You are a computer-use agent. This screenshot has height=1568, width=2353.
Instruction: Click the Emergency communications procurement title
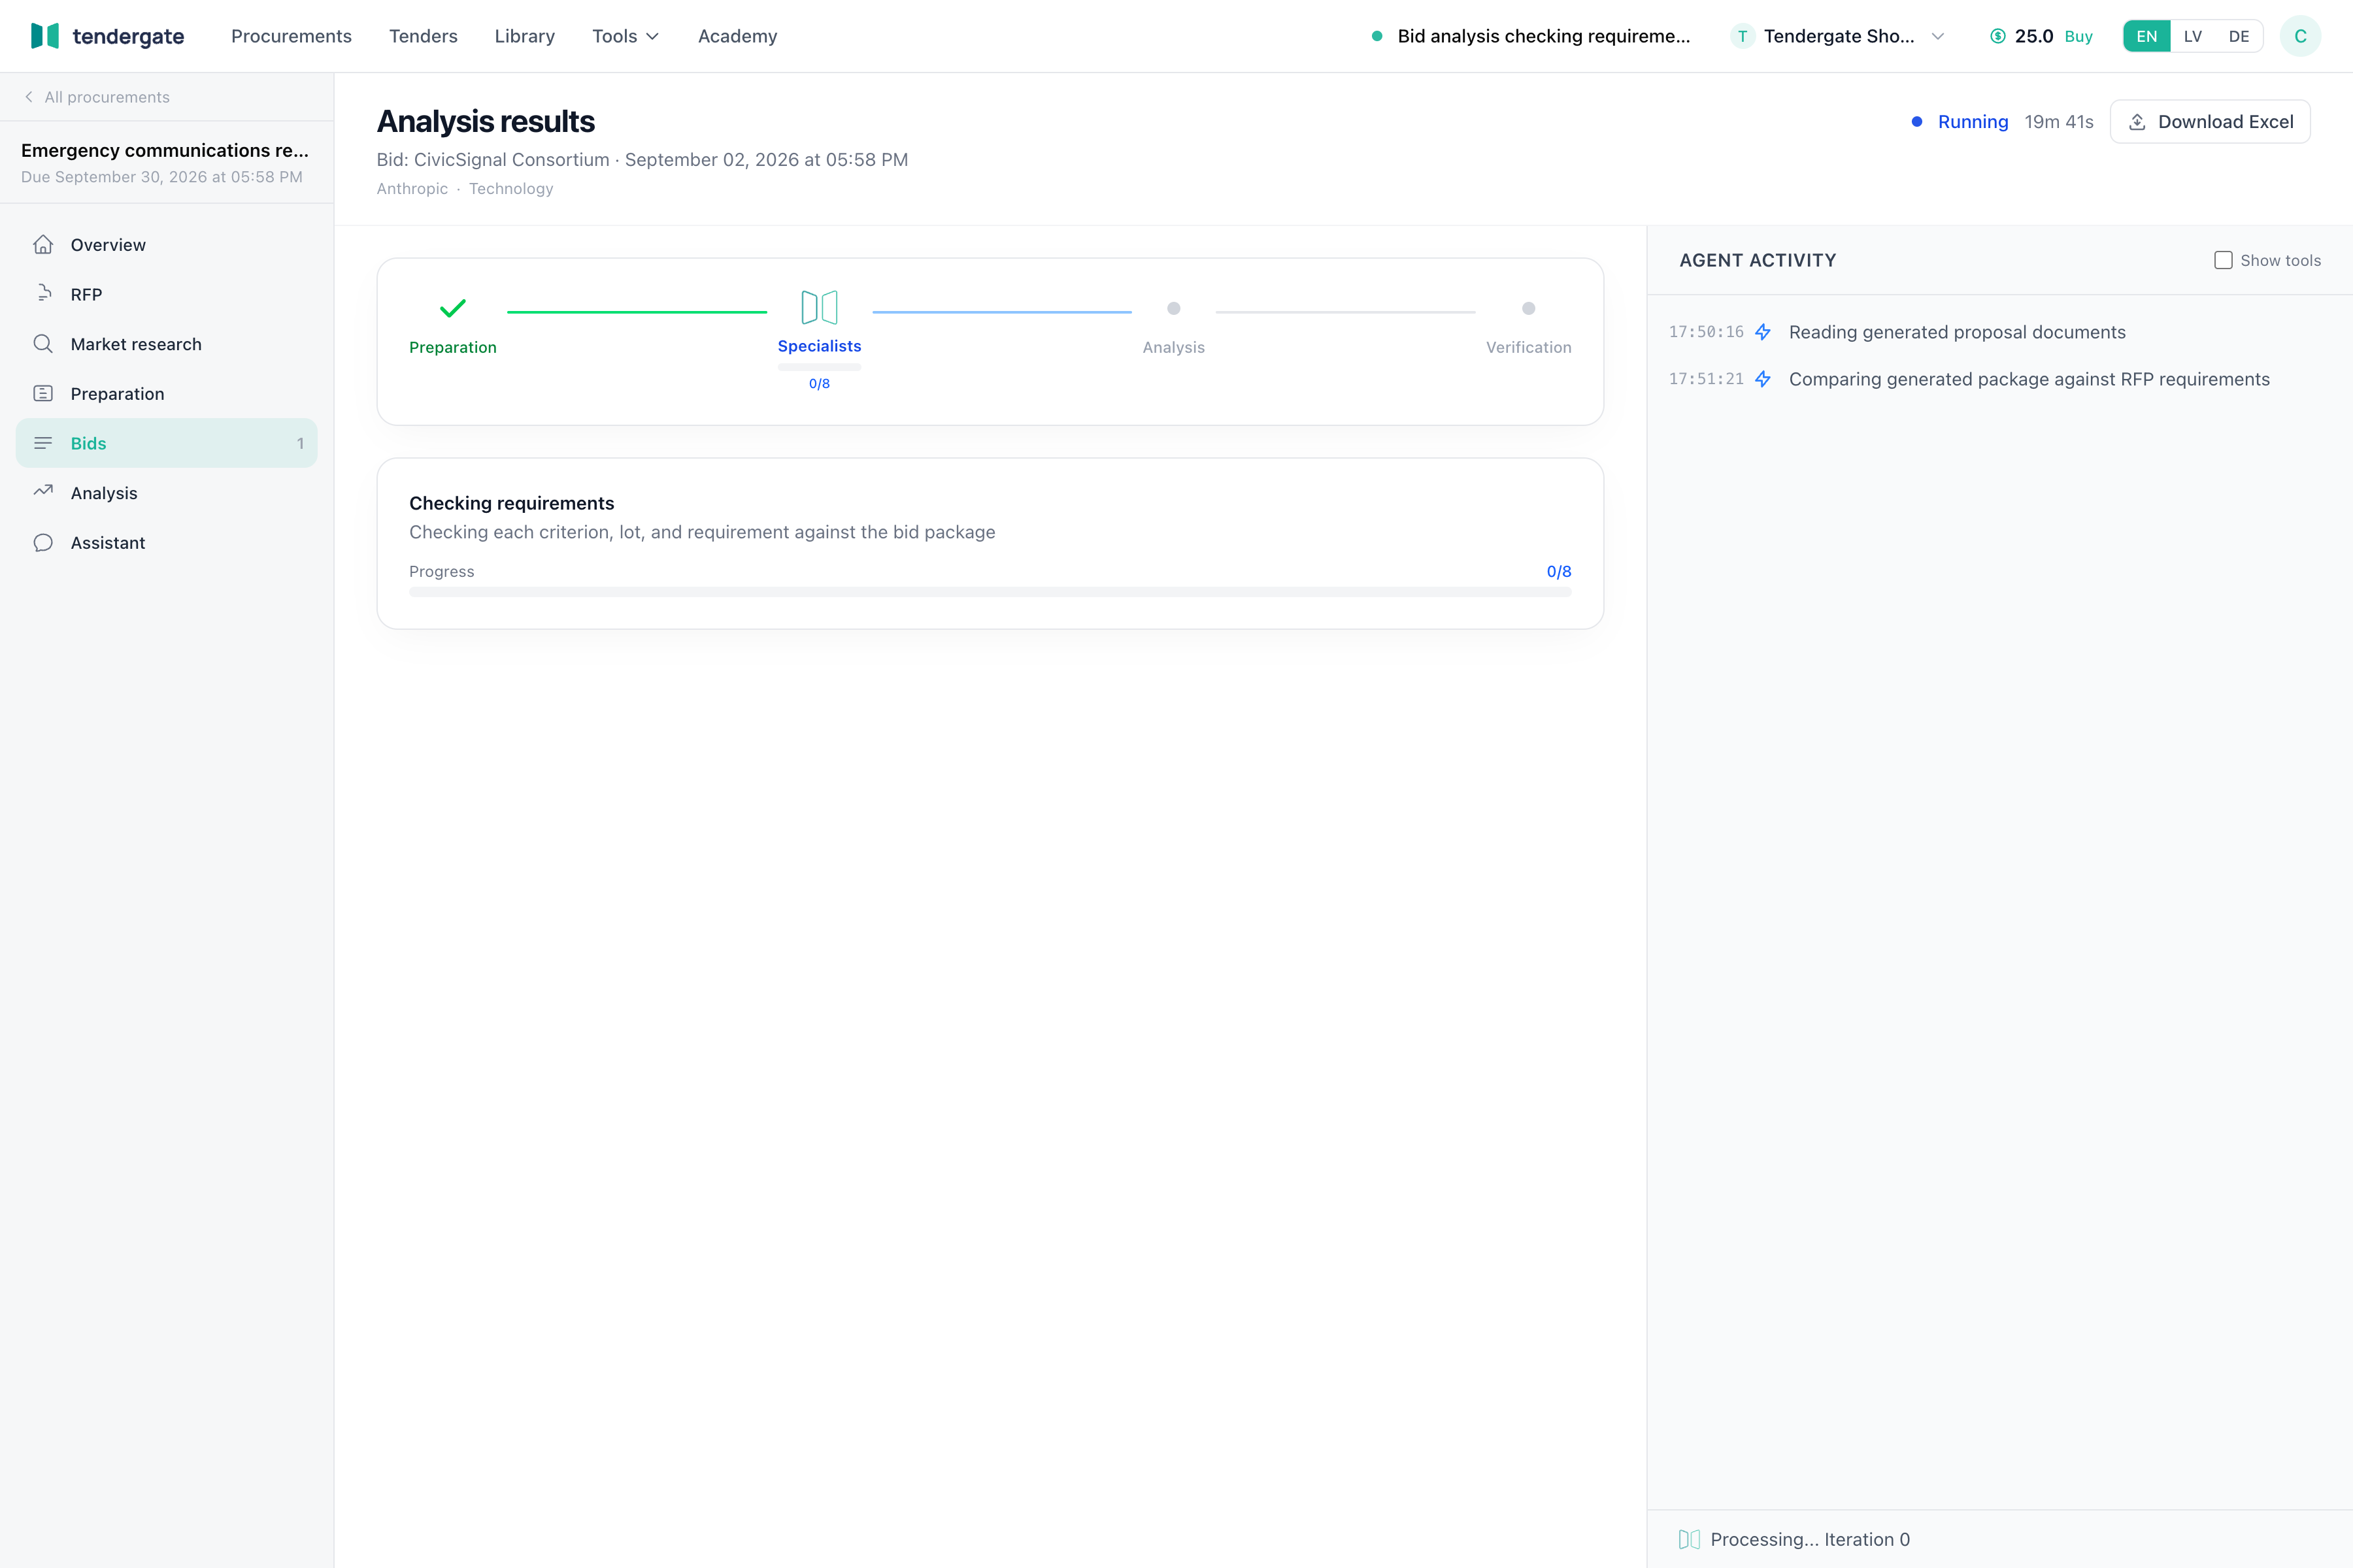(165, 150)
